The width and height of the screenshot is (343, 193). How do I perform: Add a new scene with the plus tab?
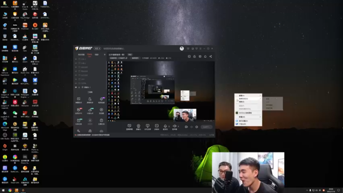tap(105, 54)
